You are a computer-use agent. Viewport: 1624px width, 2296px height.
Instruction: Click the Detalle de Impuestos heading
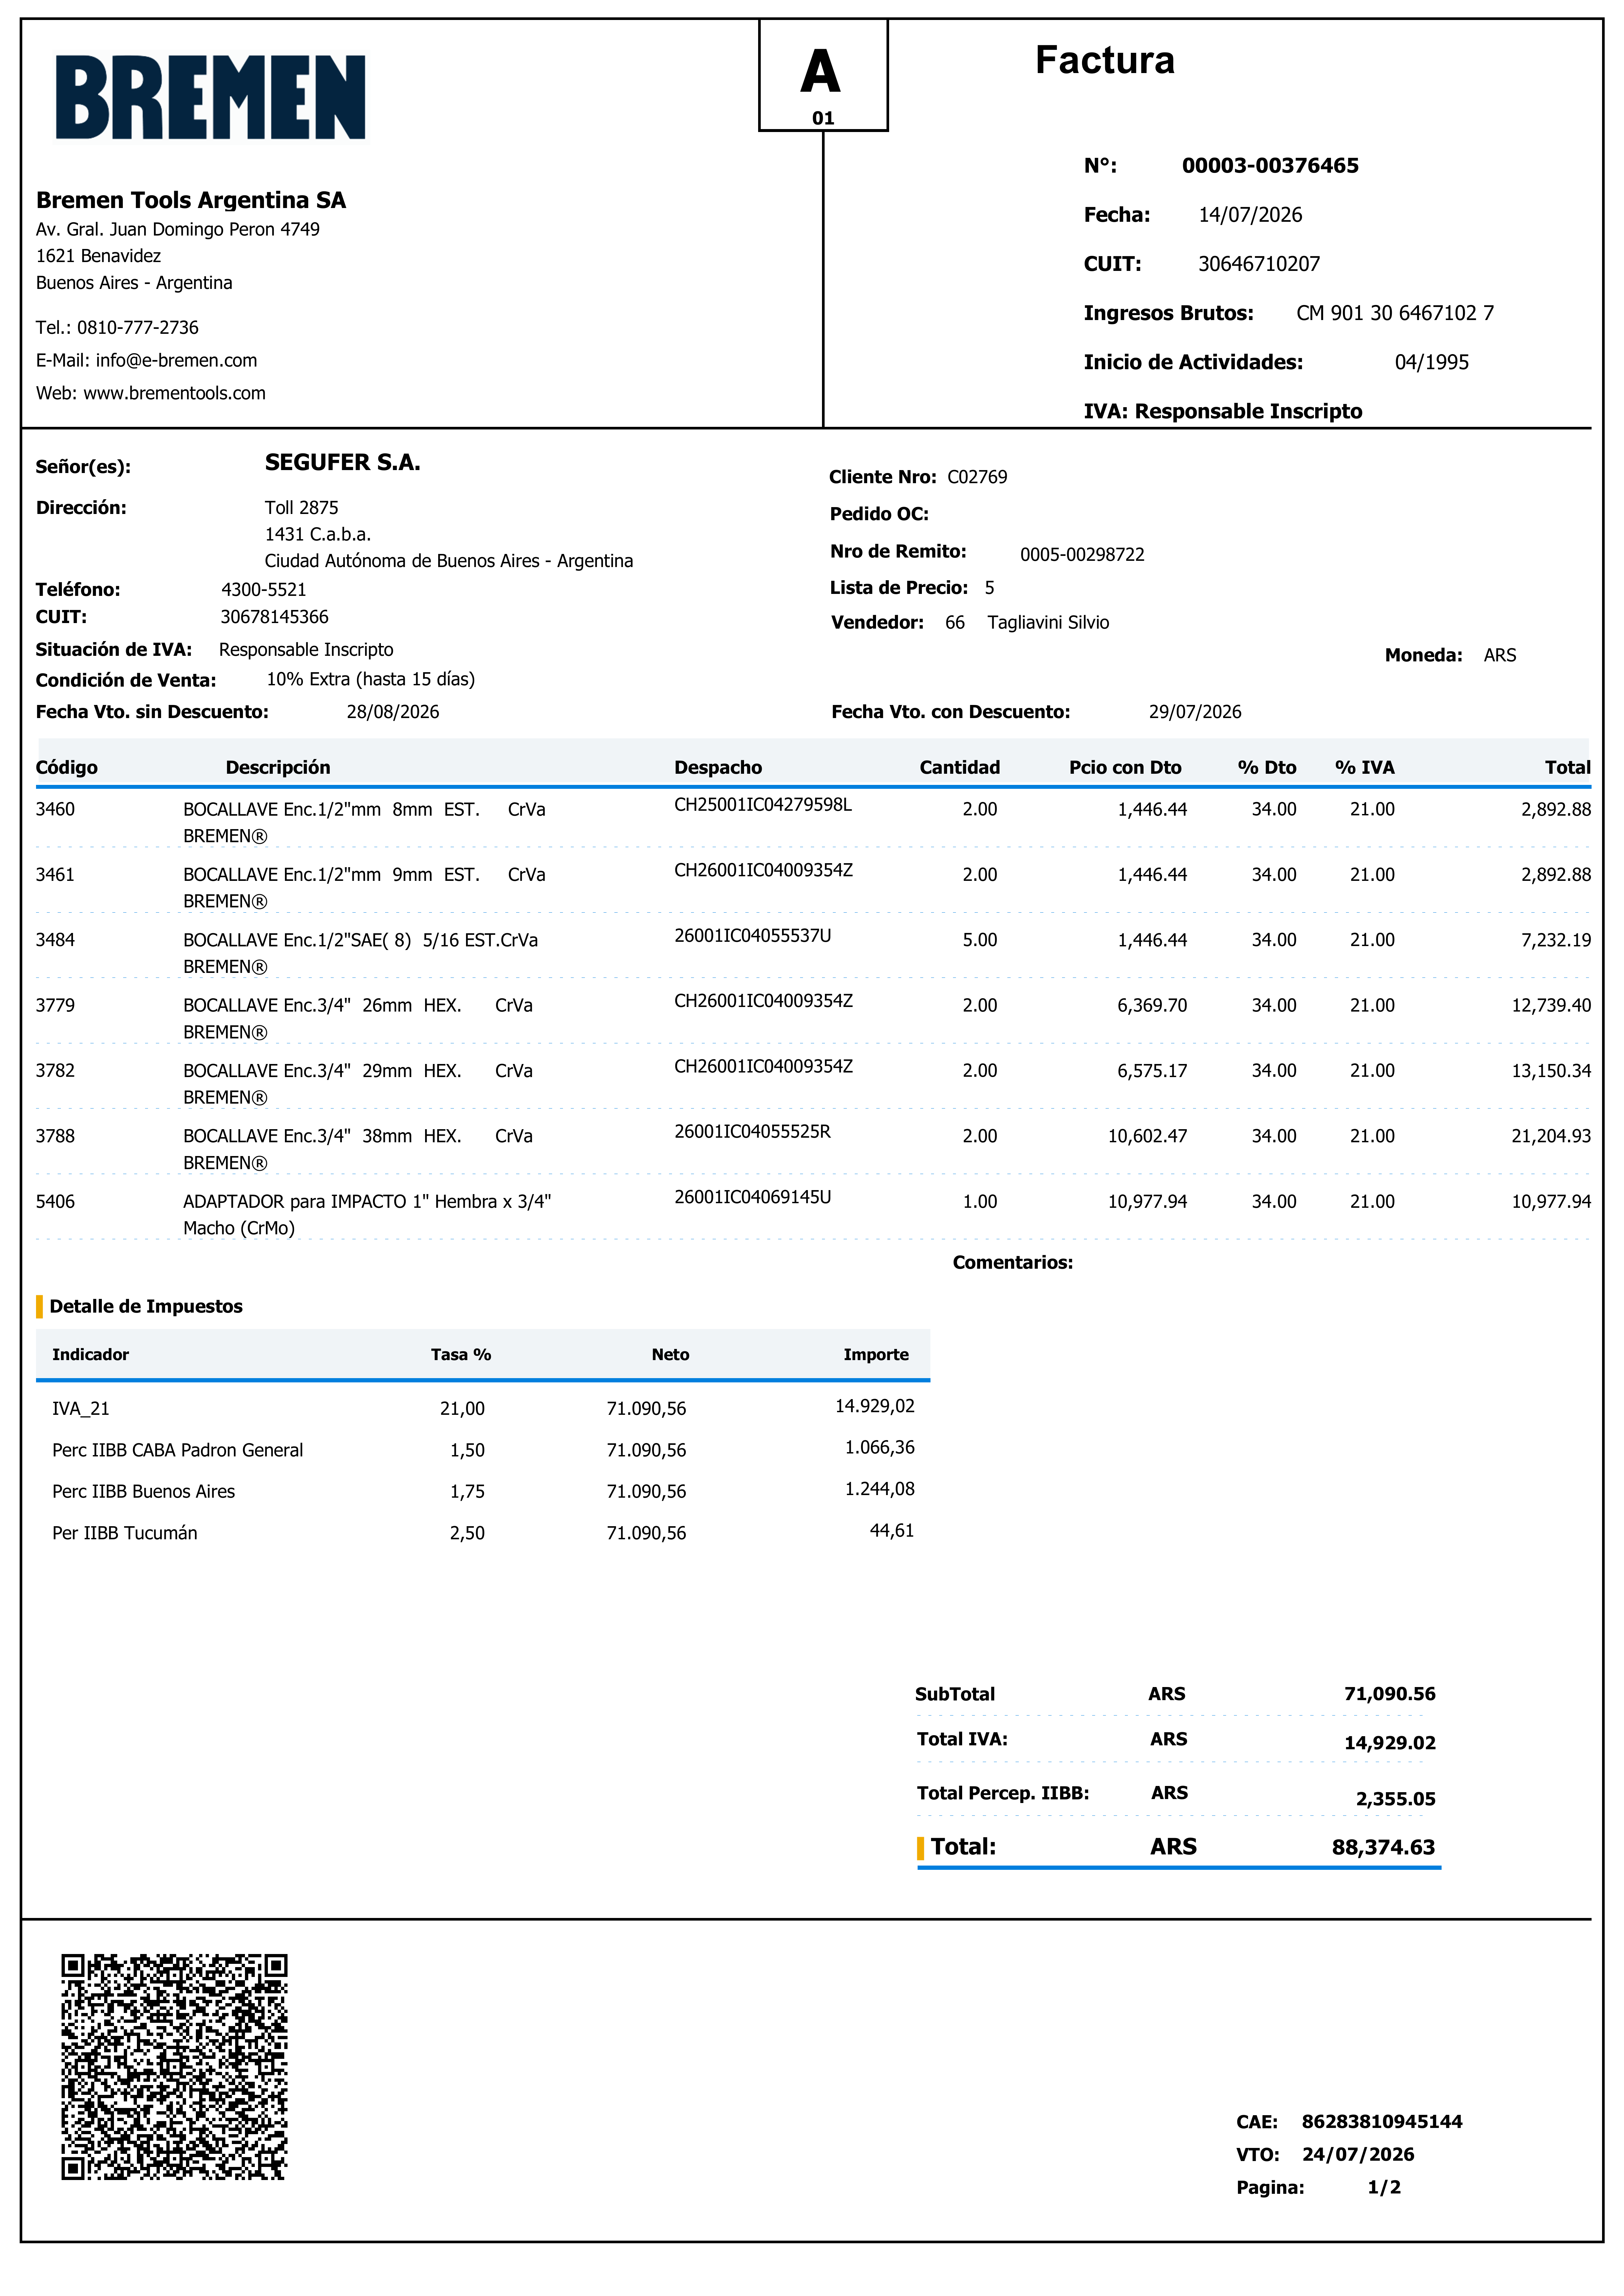click(x=146, y=1306)
